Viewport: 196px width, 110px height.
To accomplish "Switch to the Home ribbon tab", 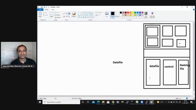I will coord(47,9).
